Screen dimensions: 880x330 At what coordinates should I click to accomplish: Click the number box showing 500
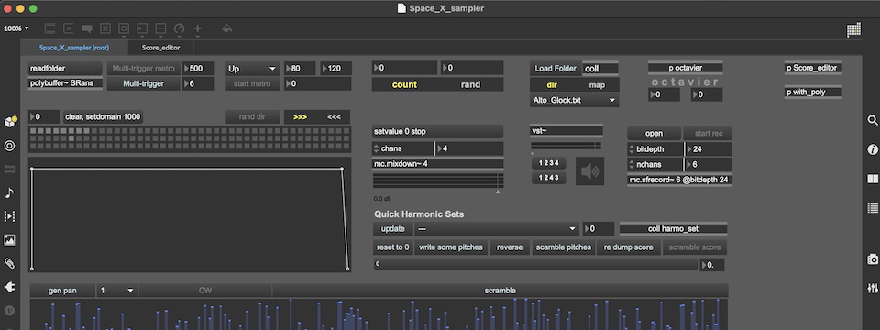[198, 69]
